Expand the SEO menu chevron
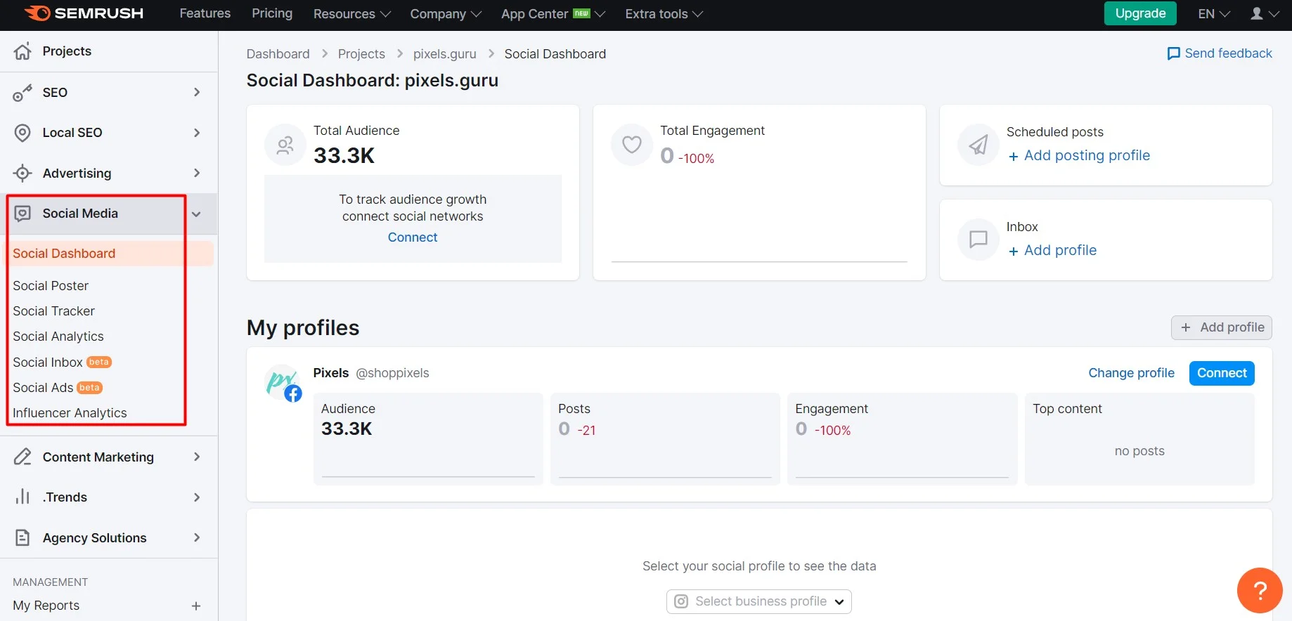Image resolution: width=1292 pixels, height=621 pixels. click(x=197, y=92)
